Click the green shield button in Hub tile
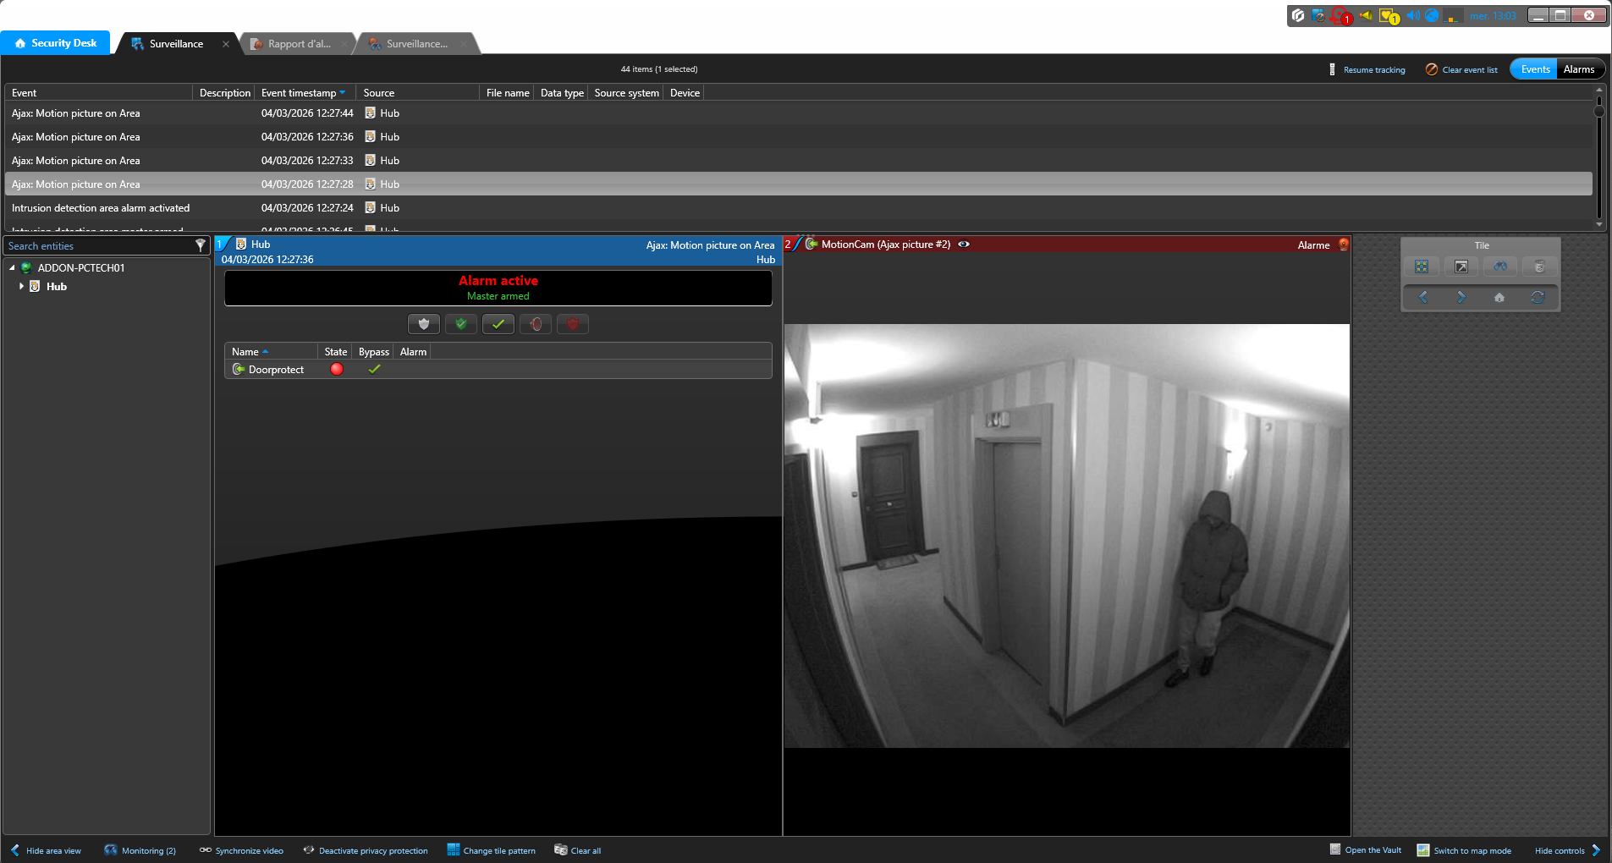This screenshot has height=863, width=1612. (x=461, y=324)
